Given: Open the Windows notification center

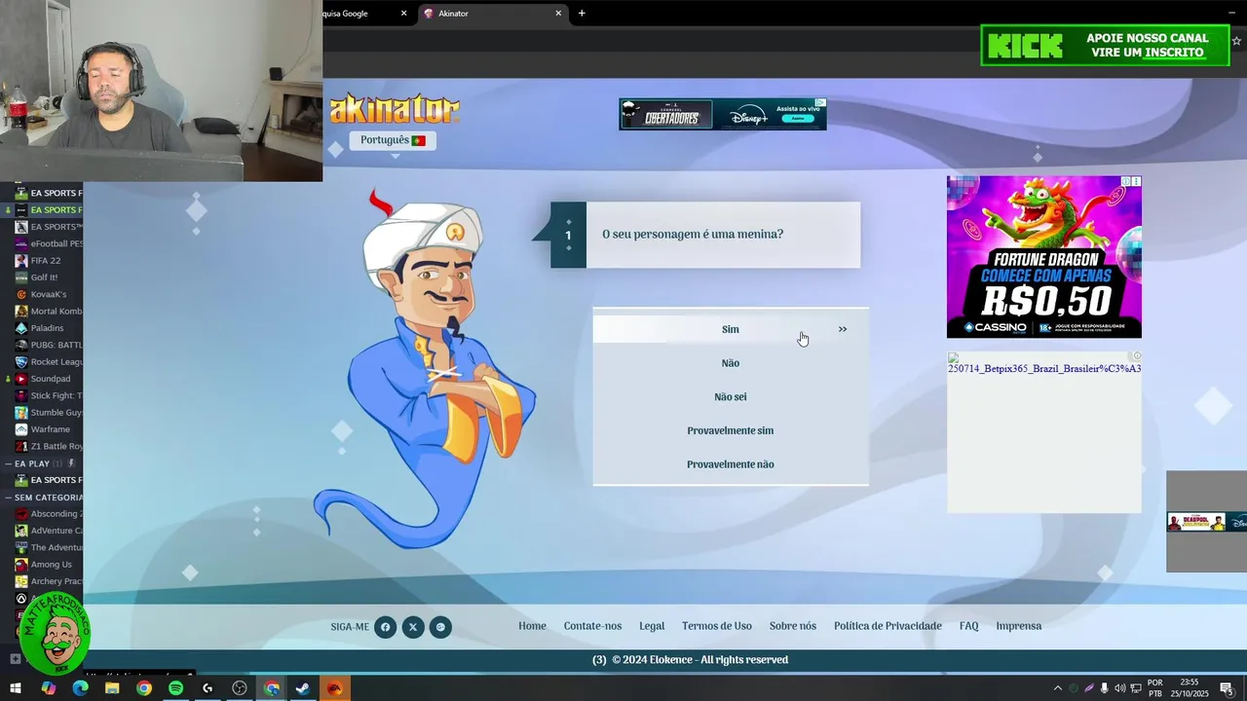Looking at the screenshot, I should tap(1227, 688).
